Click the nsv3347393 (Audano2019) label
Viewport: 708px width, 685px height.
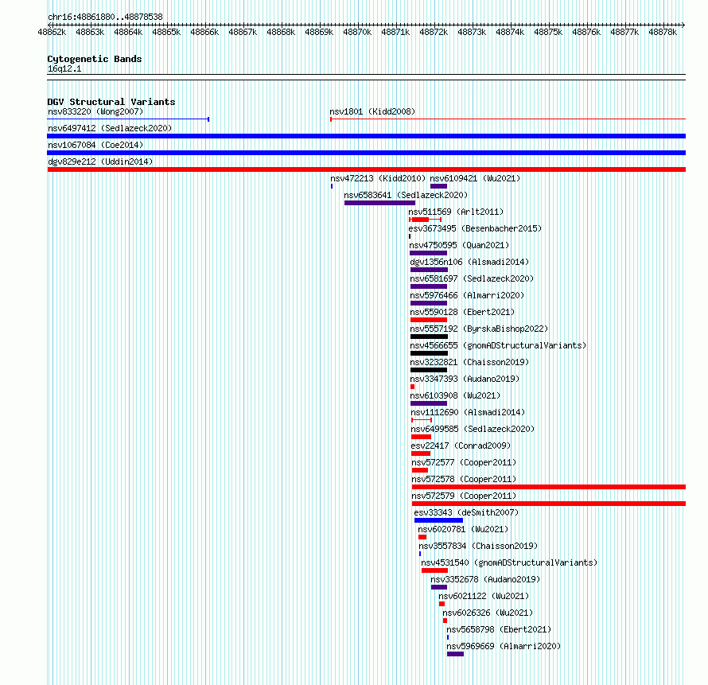pos(465,379)
